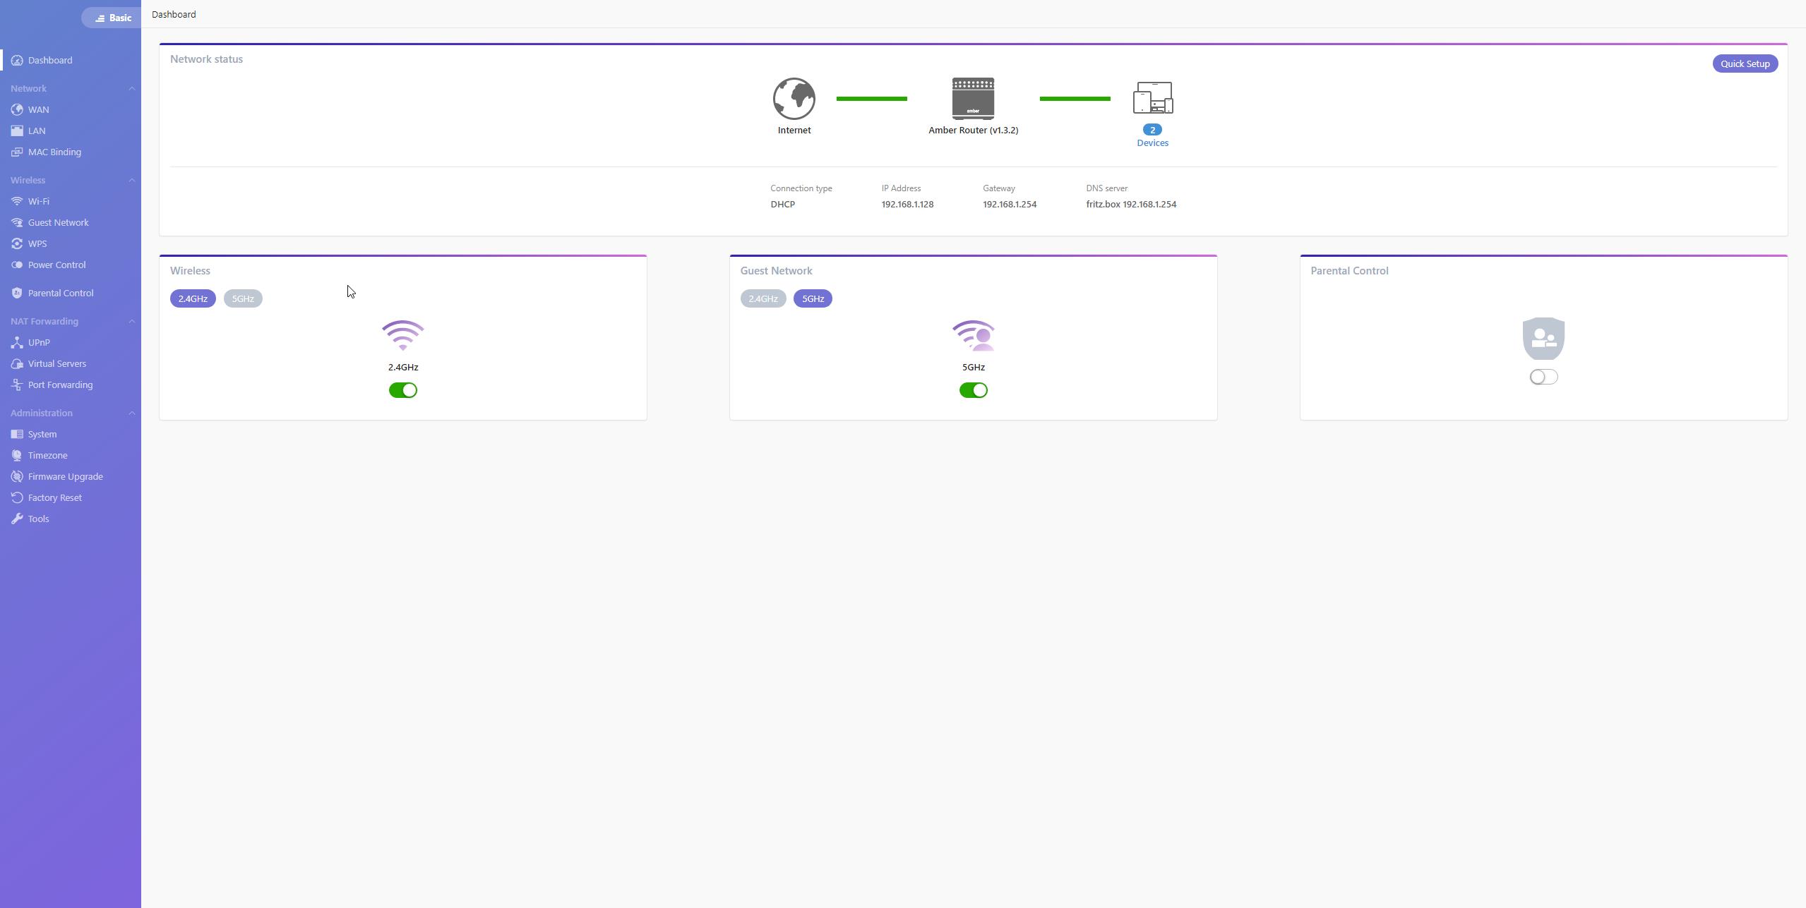Click the Tools wrench icon
The image size is (1806, 908).
[x=17, y=519]
